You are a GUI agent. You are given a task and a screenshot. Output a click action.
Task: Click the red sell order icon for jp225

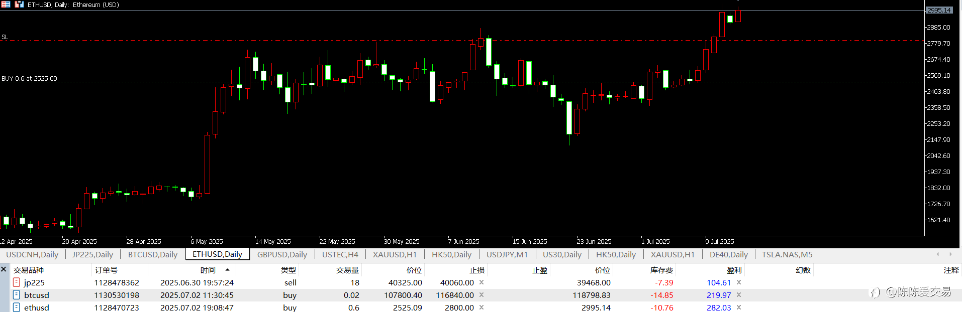(x=17, y=282)
